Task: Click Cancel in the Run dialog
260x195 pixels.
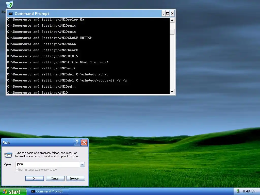Action: point(55,178)
